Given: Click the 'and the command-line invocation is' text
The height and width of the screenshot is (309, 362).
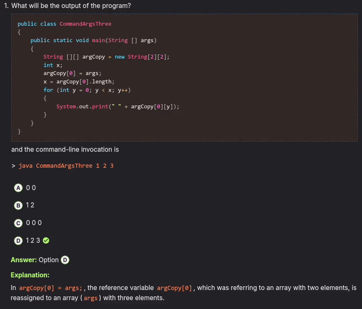Looking at the screenshot, I should 65,149.
